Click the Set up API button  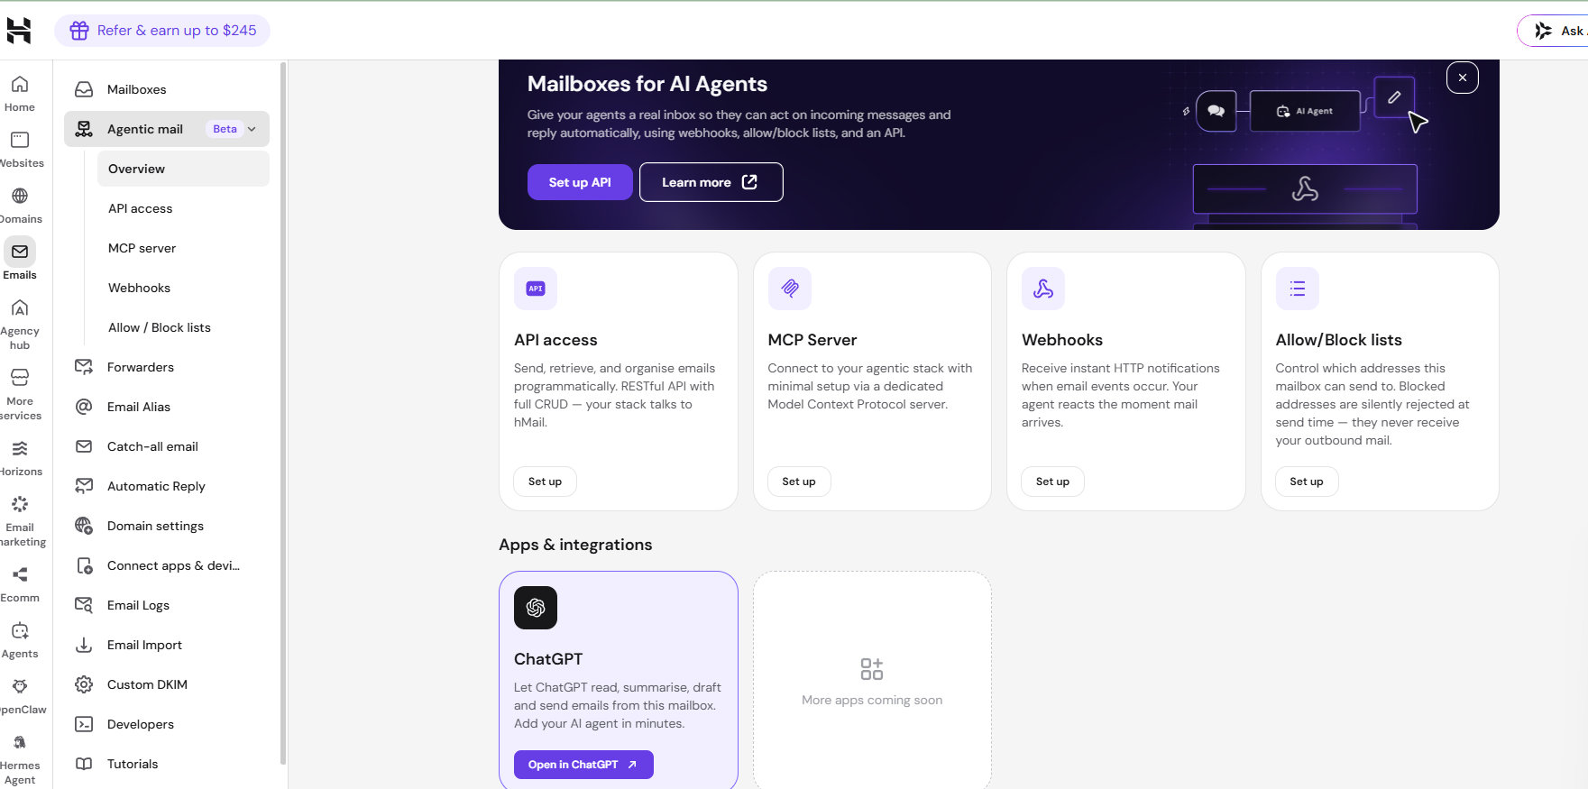[580, 182]
